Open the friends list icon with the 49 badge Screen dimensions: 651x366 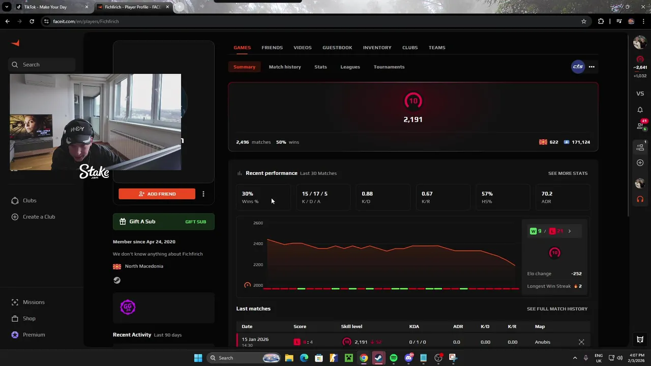[640, 126]
